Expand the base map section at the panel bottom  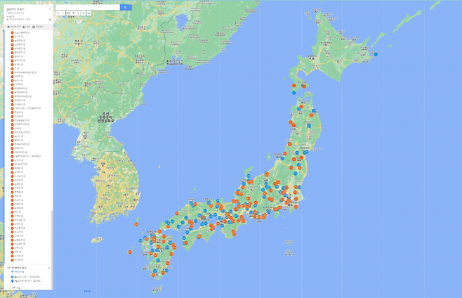click(x=14, y=287)
